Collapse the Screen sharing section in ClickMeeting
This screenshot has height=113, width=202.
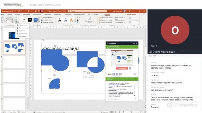136,47
